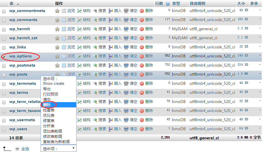Open the wp_hermit_cat table link
Screen dimensions: 268x152
pyautogui.click(x=23, y=38)
